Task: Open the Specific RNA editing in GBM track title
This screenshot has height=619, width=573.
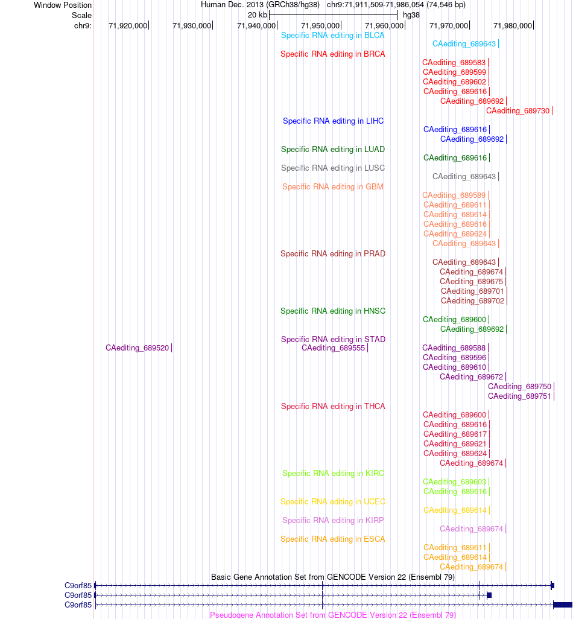Action: pyautogui.click(x=333, y=187)
